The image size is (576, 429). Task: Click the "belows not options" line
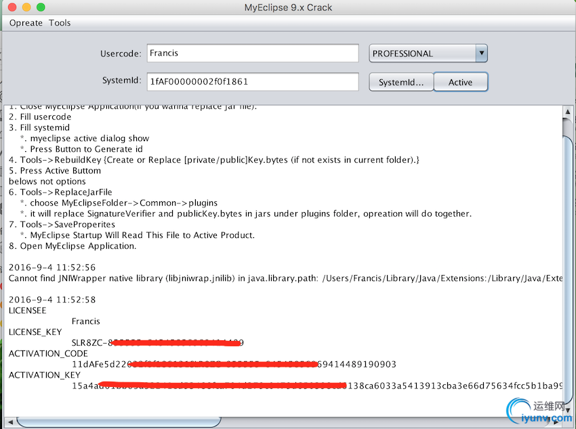[x=47, y=182]
